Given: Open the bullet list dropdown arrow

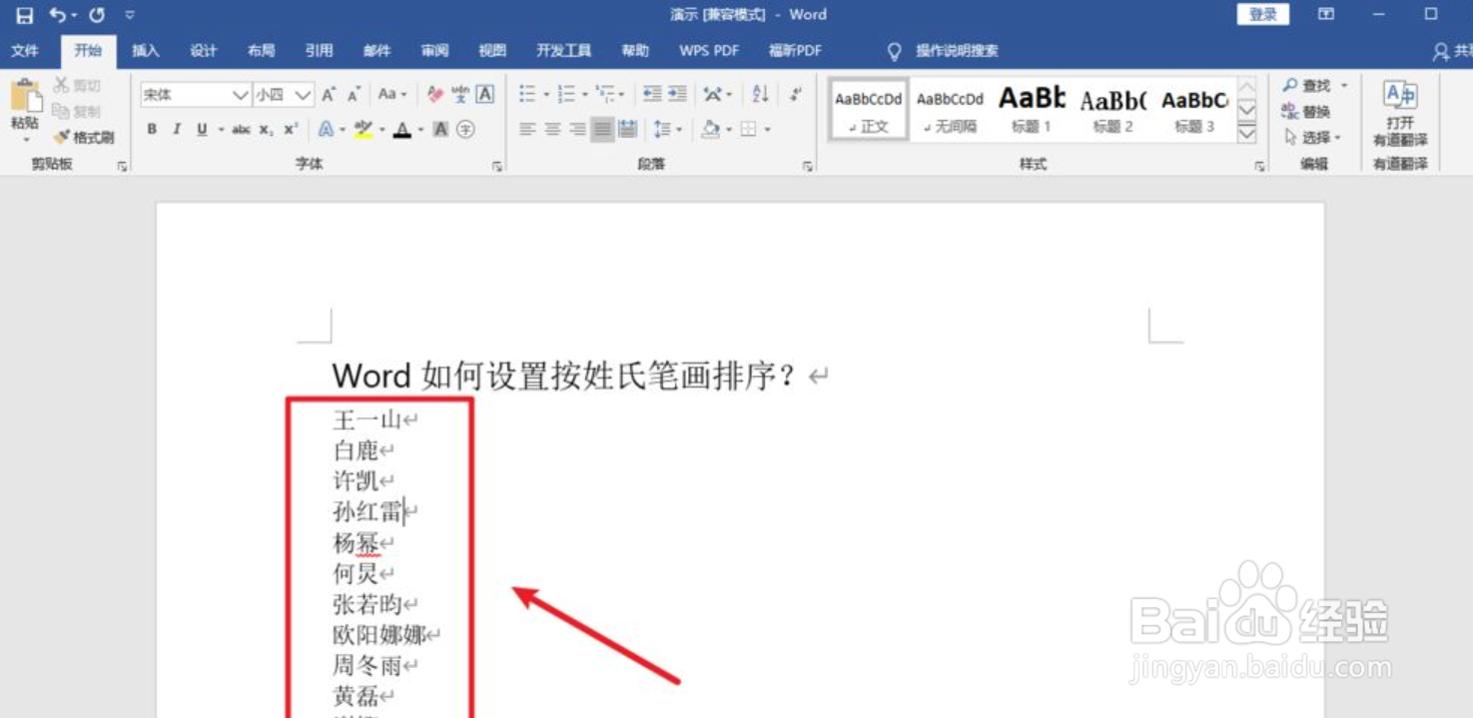Looking at the screenshot, I should [x=546, y=95].
